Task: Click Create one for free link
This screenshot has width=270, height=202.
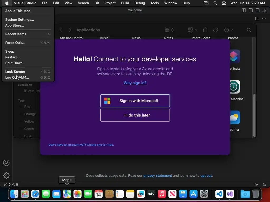Action: click(100, 145)
